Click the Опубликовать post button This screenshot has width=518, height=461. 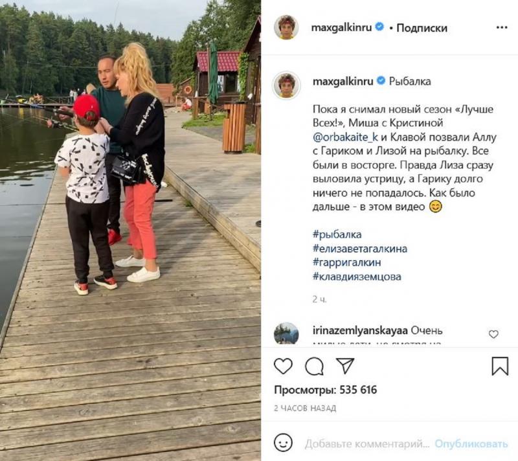point(471,444)
